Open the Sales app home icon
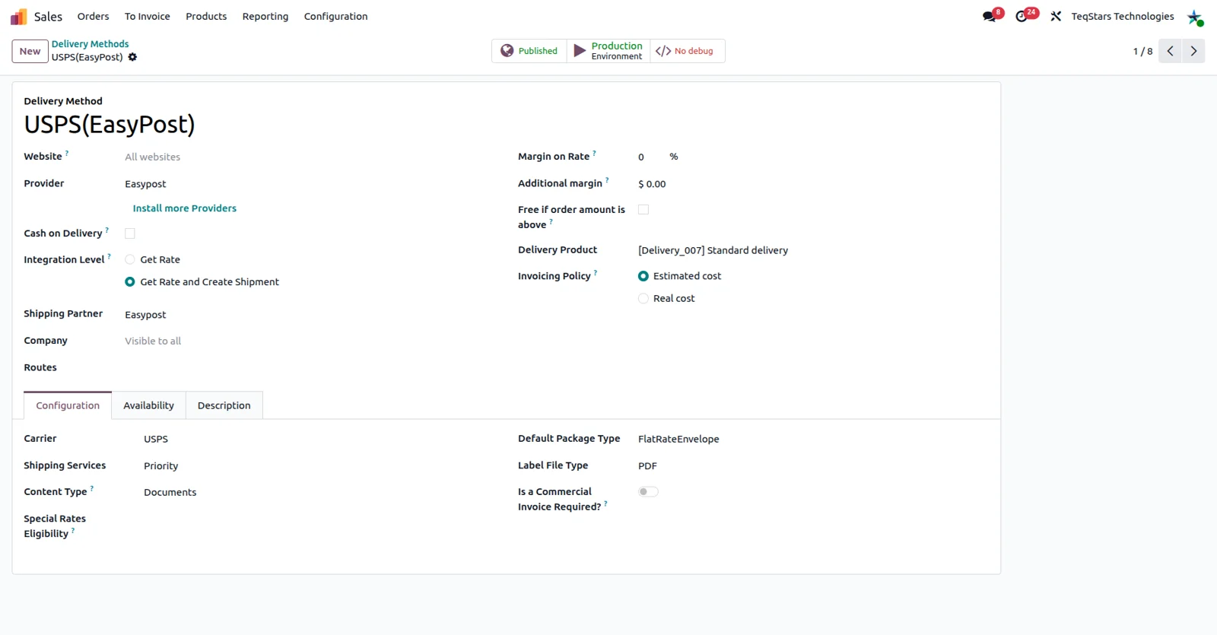This screenshot has height=635, width=1217. pyautogui.click(x=18, y=17)
